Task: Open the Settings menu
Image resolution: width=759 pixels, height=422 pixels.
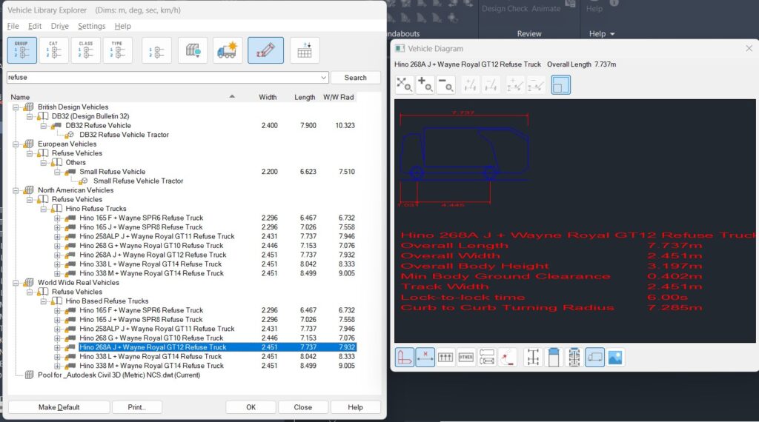Action: pos(91,26)
